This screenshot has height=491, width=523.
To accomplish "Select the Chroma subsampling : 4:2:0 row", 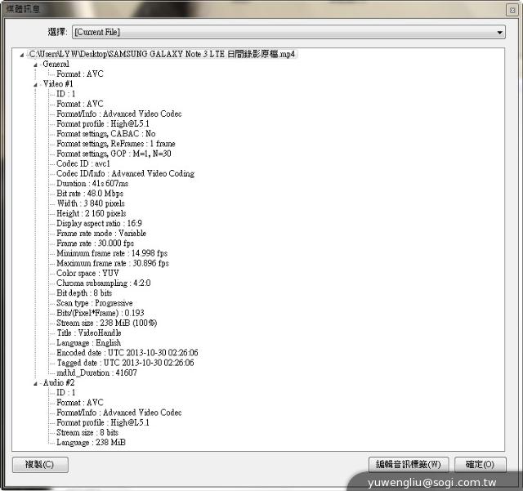I will tap(101, 283).
